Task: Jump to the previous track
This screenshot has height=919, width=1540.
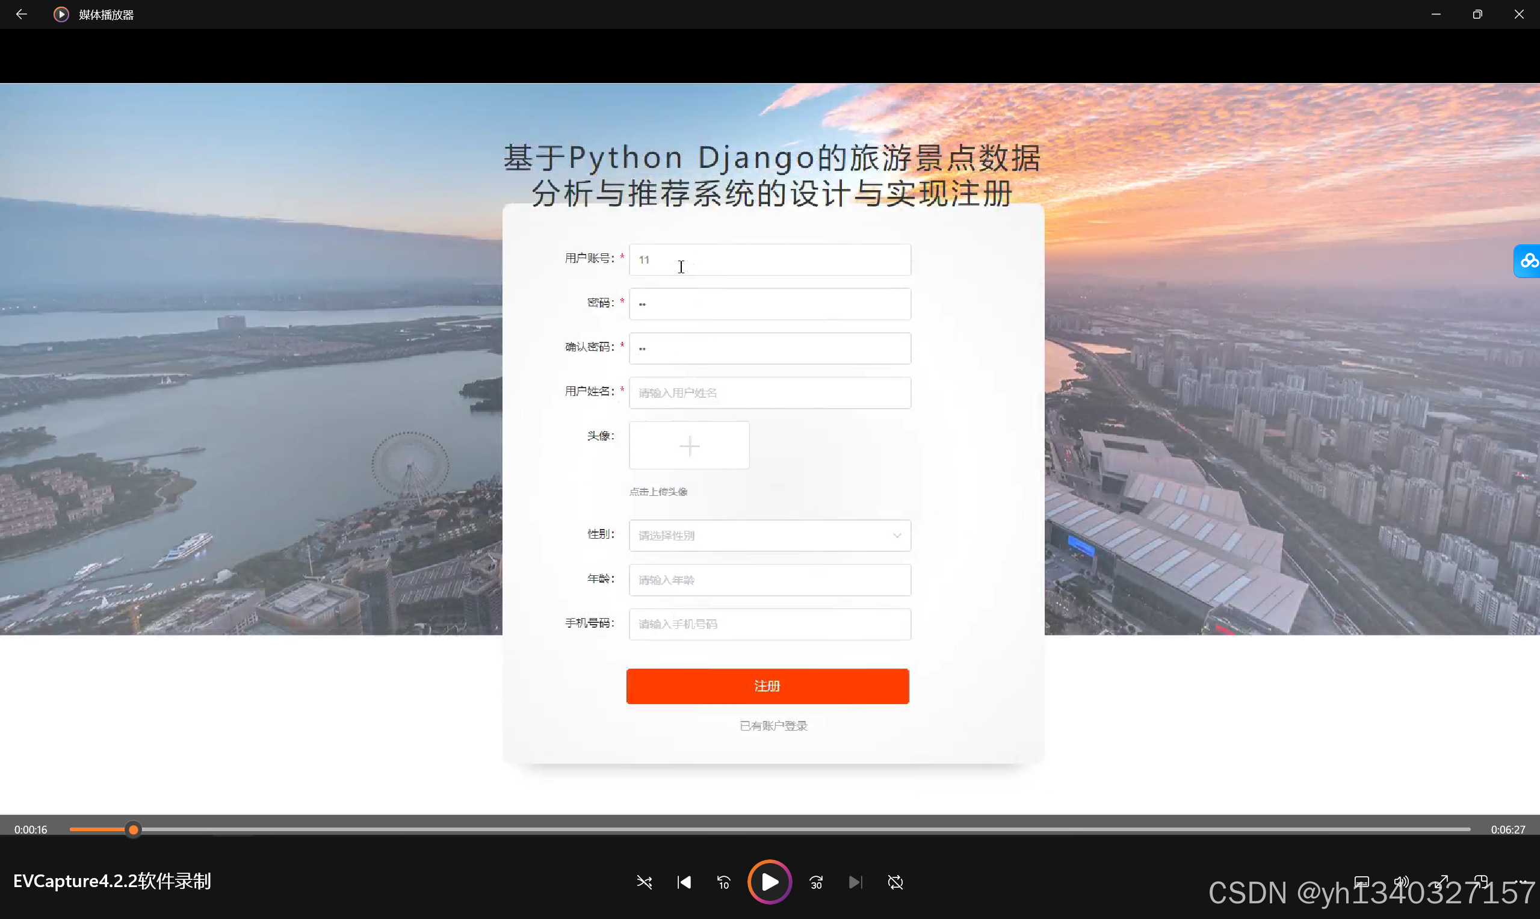Action: [684, 882]
